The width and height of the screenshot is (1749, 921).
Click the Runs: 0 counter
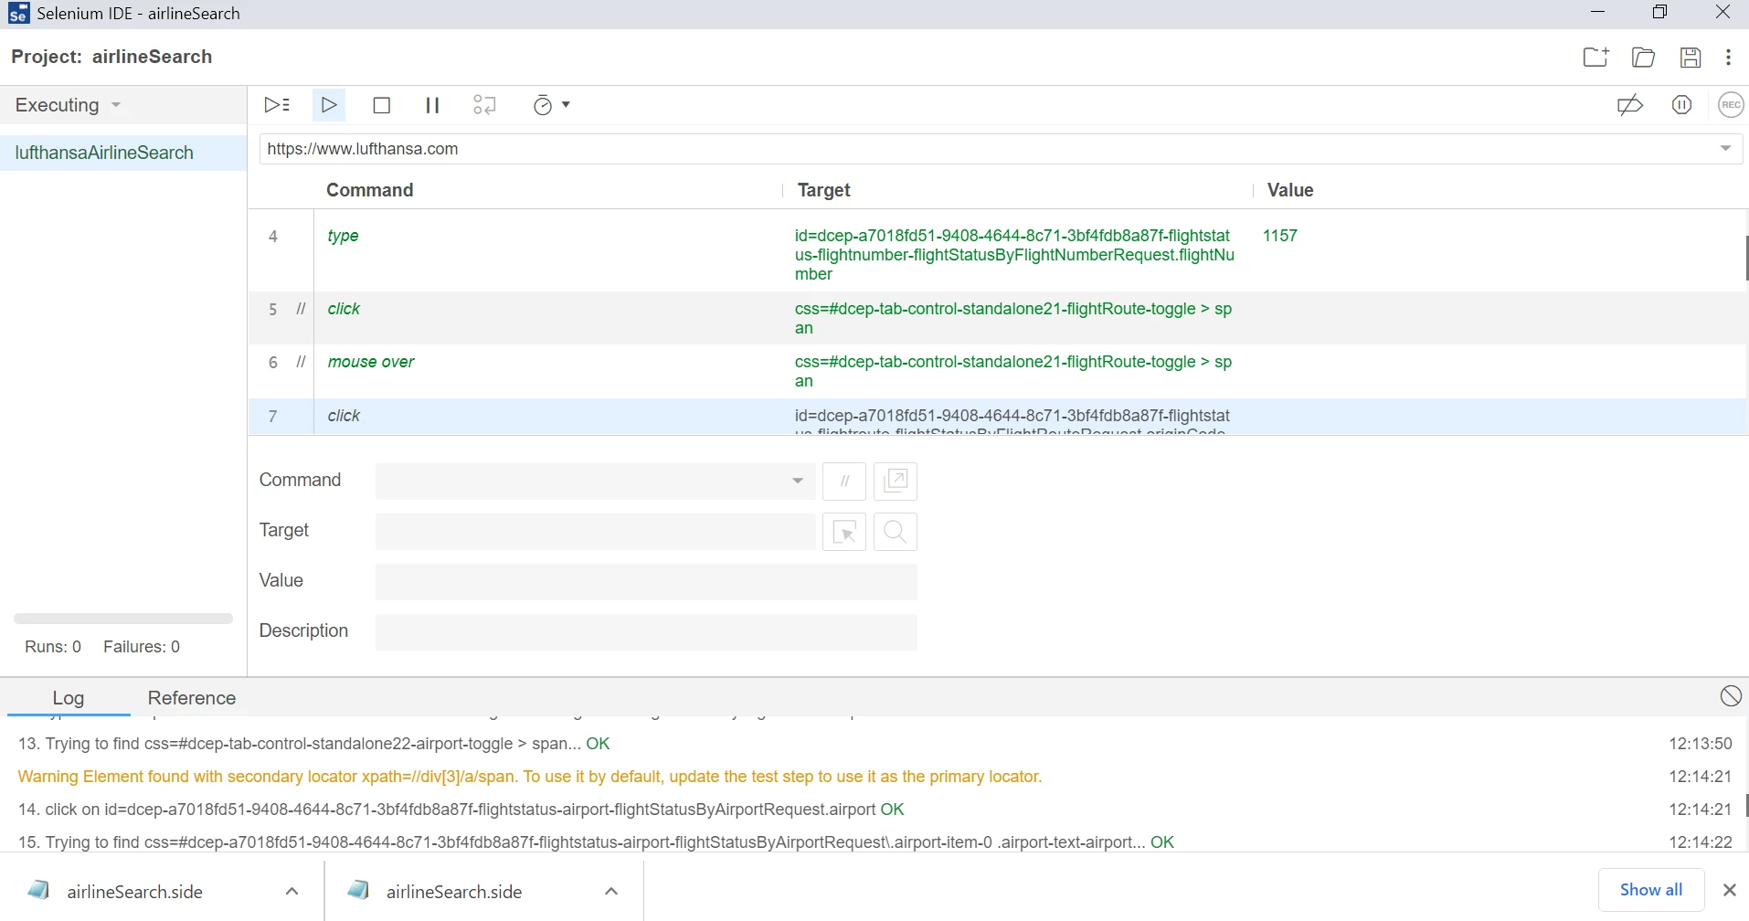(x=53, y=647)
